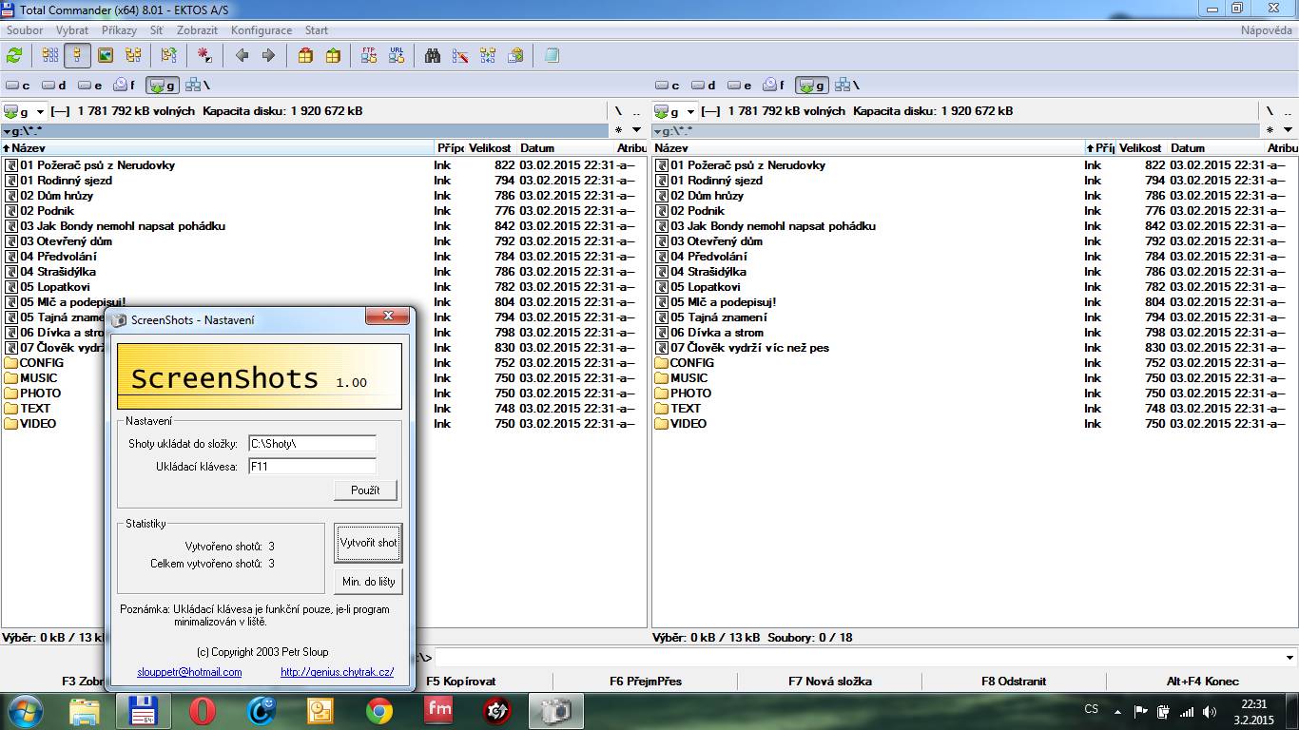
Task: Switch left panel to drive c
Action: click(17, 86)
